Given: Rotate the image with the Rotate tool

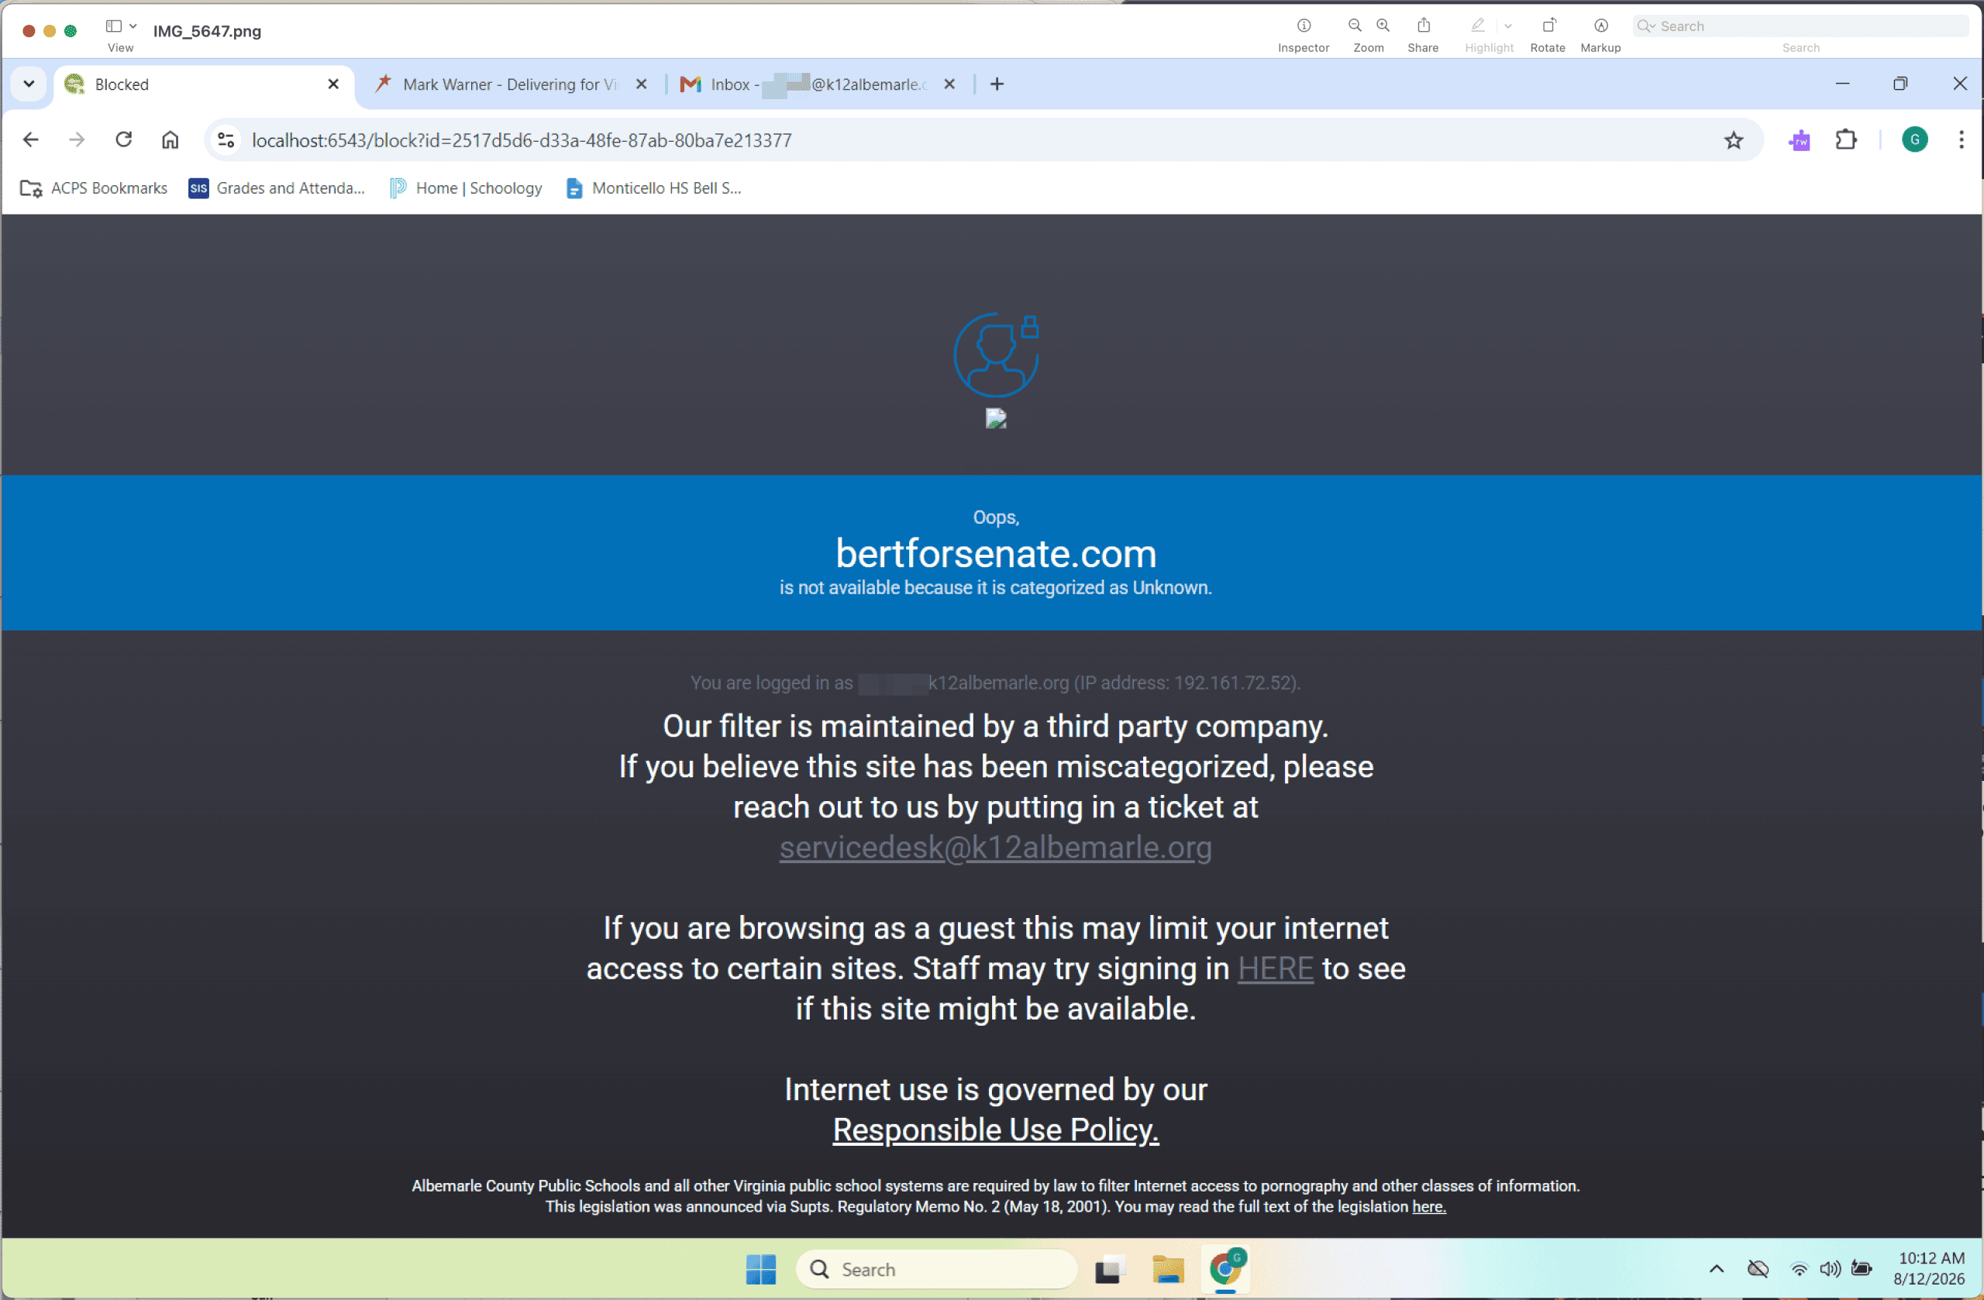Looking at the screenshot, I should 1548,26.
